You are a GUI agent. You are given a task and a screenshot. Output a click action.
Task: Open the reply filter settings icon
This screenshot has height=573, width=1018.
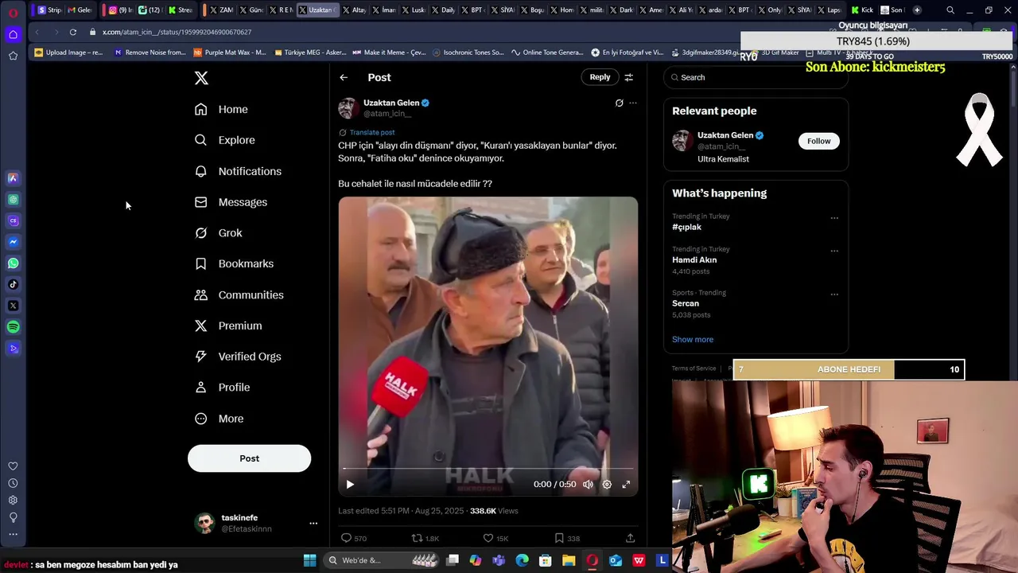click(628, 77)
